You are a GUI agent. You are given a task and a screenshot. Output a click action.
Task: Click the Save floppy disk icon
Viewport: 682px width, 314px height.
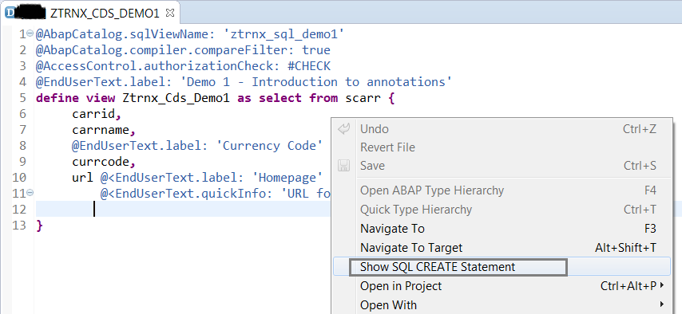[x=343, y=166]
